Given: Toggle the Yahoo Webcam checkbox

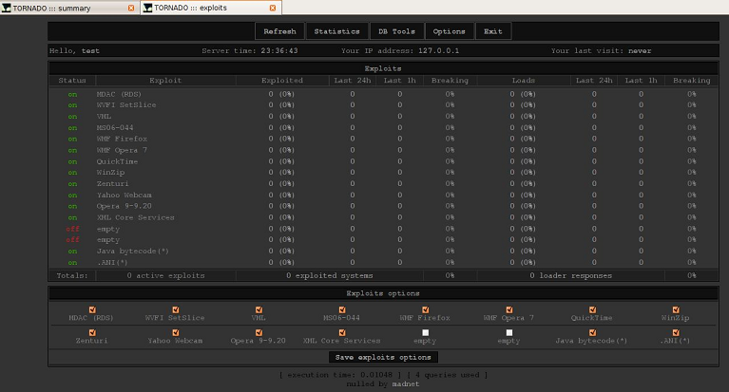Looking at the screenshot, I should coord(176,332).
